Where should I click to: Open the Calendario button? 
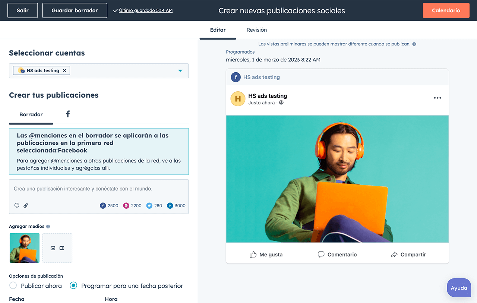point(446,10)
